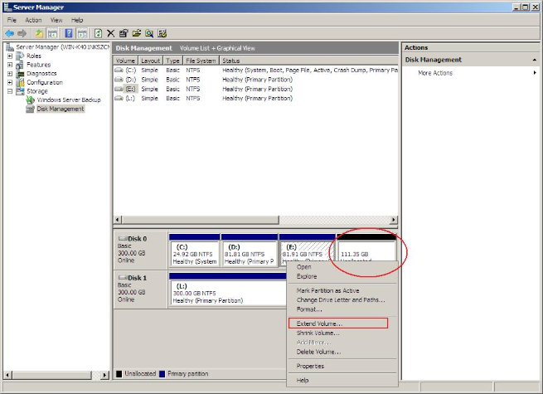
Task: Click the Diagnostics node icon
Action: (x=21, y=74)
